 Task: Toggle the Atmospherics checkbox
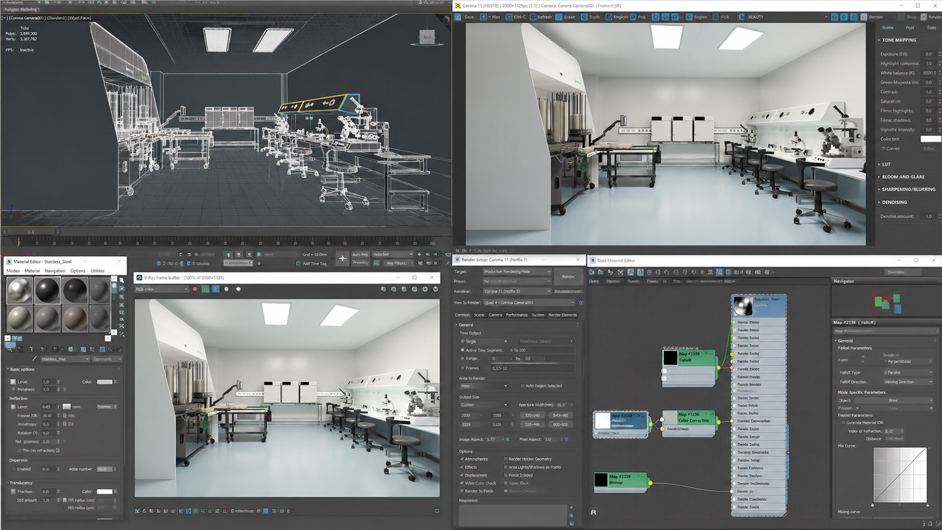tap(462, 459)
